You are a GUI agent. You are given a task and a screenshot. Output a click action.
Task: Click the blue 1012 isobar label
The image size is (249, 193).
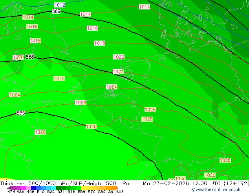click(60, 5)
